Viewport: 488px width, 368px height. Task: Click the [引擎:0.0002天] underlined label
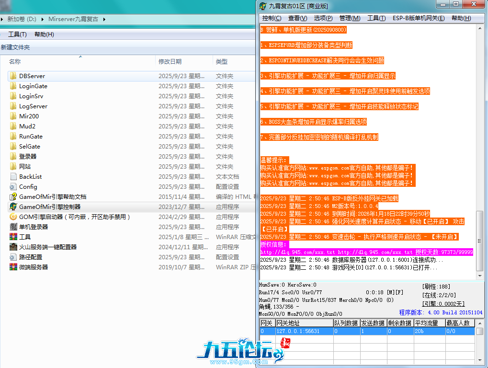[x=443, y=304]
